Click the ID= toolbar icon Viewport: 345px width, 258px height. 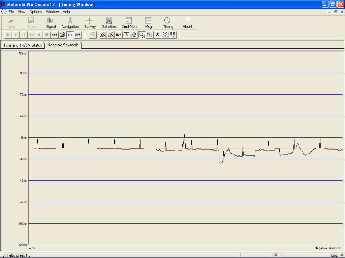coord(118,35)
